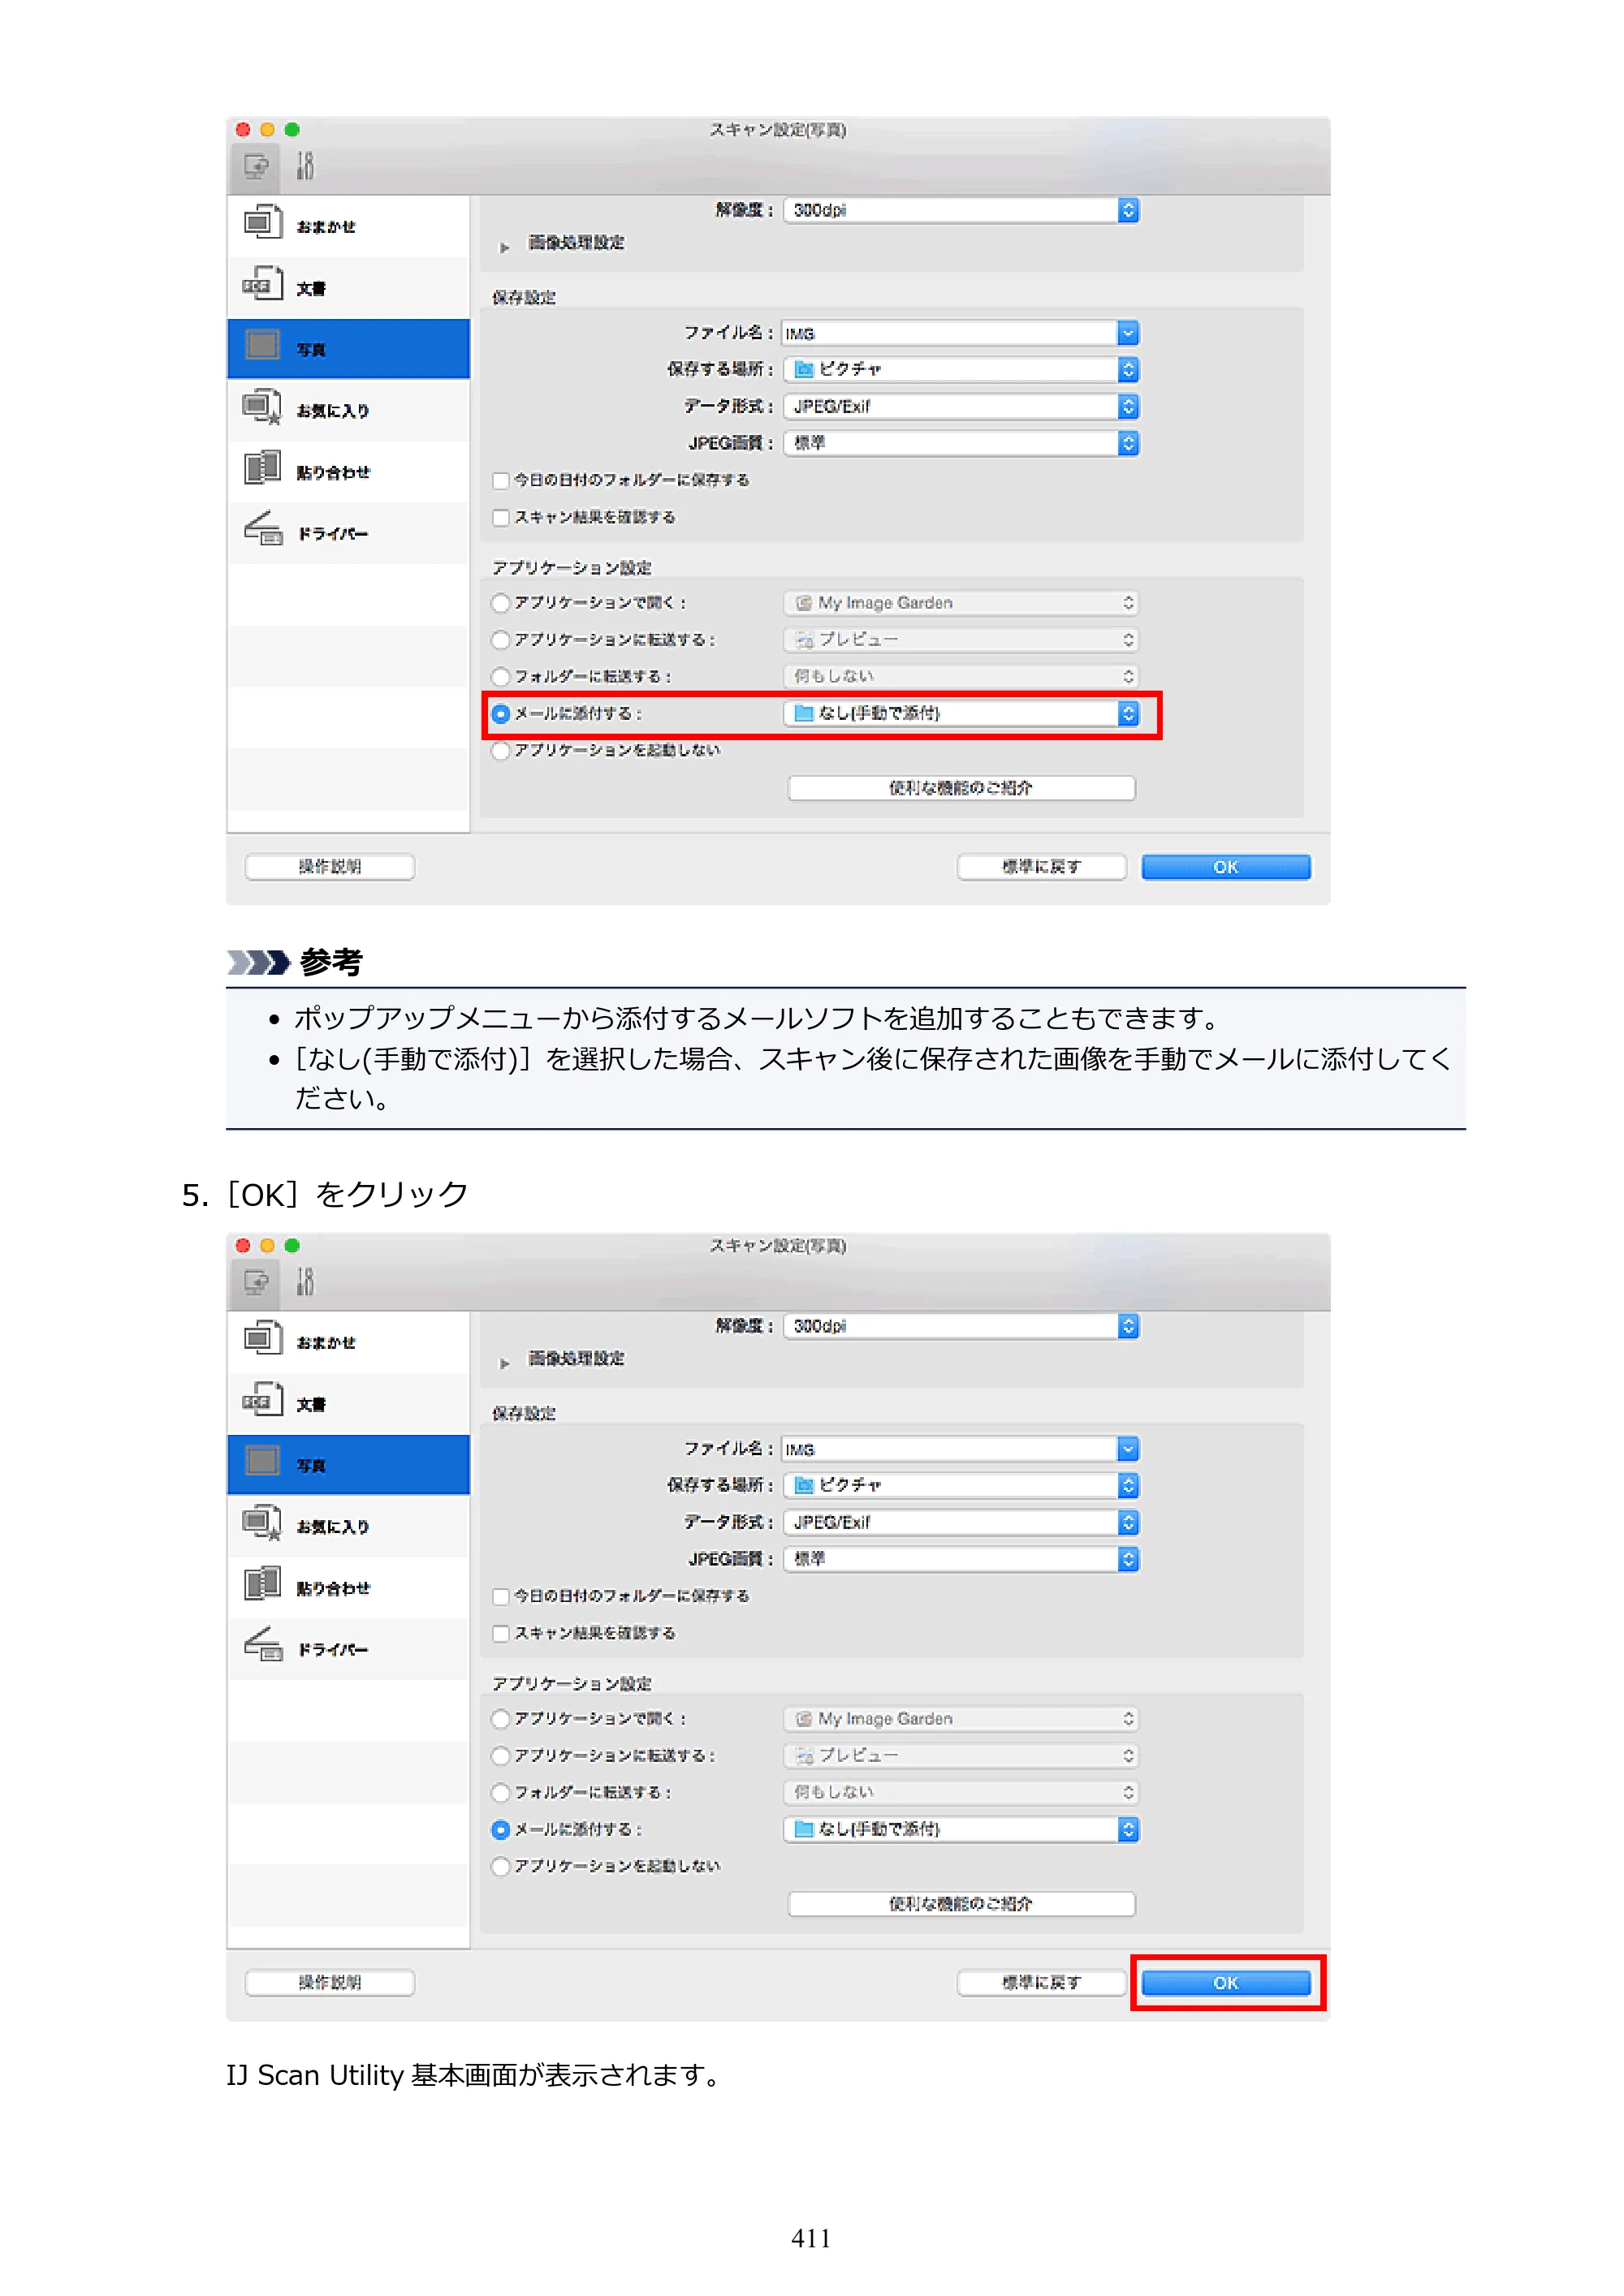Select メールに添付する radio in upper dialog
Image resolution: width=1624 pixels, height=2296 pixels.
(x=501, y=714)
